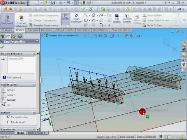
Task: Open Line Properties help question mark
Action: click(37, 42)
